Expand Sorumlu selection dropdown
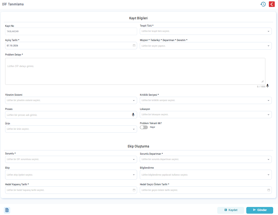 point(71,159)
